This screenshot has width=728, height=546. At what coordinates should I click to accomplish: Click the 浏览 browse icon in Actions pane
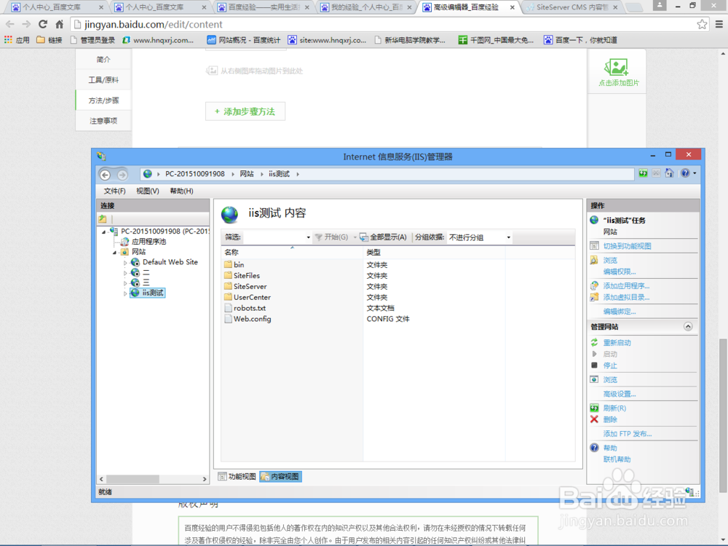point(593,261)
